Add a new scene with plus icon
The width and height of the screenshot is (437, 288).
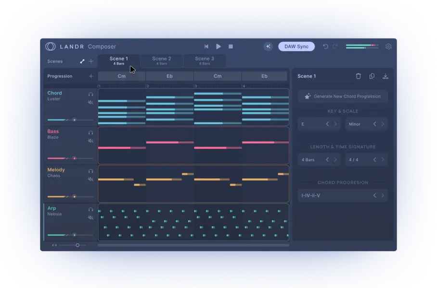point(91,61)
